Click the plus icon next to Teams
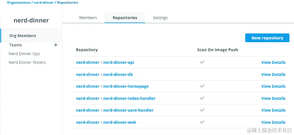Viewport: 294px width, 135px height. [56, 45]
